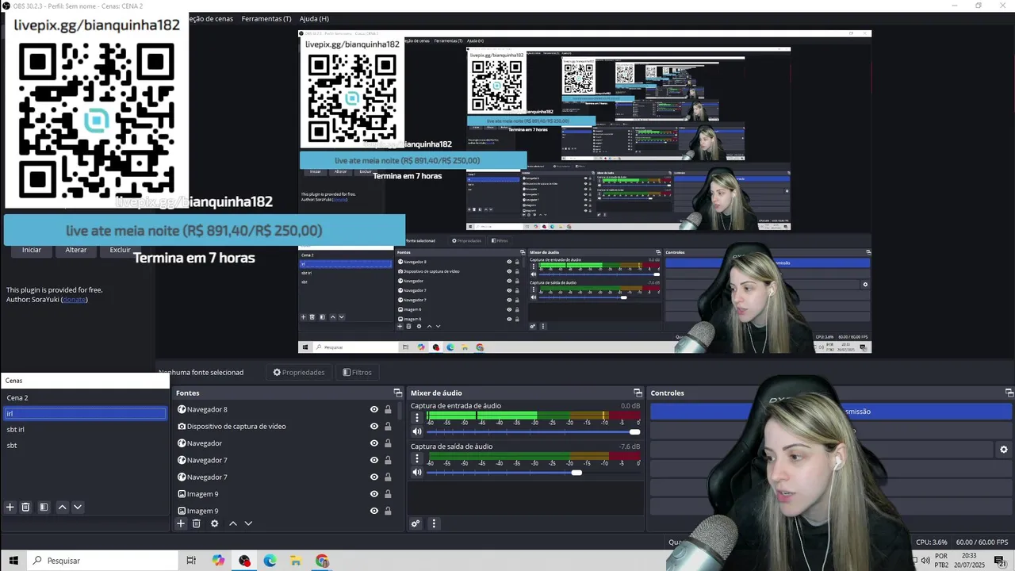Click the blue transmissão button in Controles

[x=831, y=412]
